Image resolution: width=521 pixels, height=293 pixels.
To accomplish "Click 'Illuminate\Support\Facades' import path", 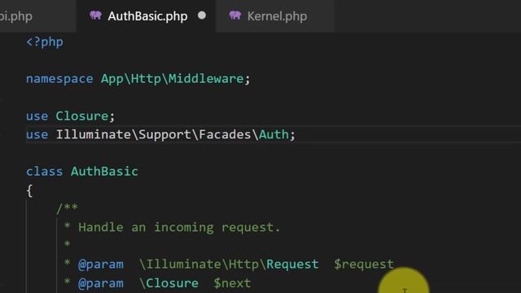I will tap(153, 134).
